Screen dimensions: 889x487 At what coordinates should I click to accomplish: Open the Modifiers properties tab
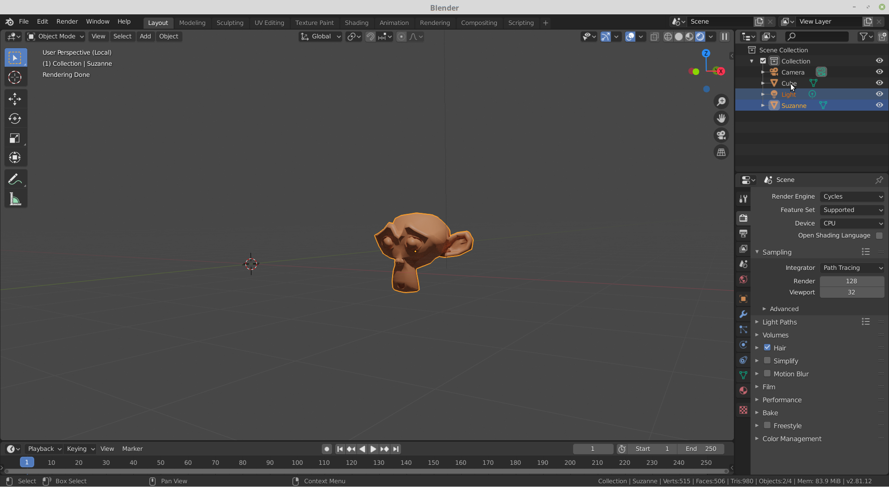[x=743, y=314]
